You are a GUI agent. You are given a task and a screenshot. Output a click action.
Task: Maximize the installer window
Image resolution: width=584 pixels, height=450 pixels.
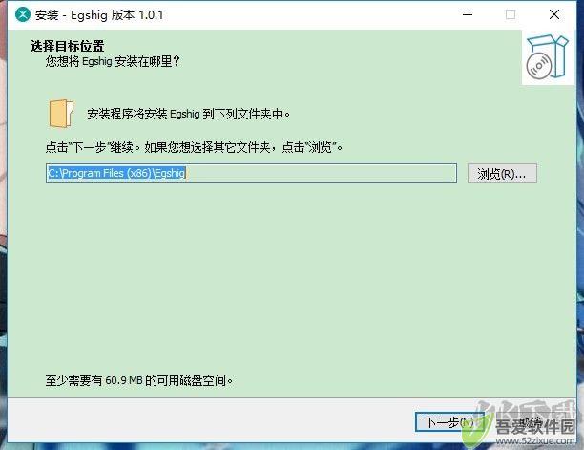coord(511,15)
